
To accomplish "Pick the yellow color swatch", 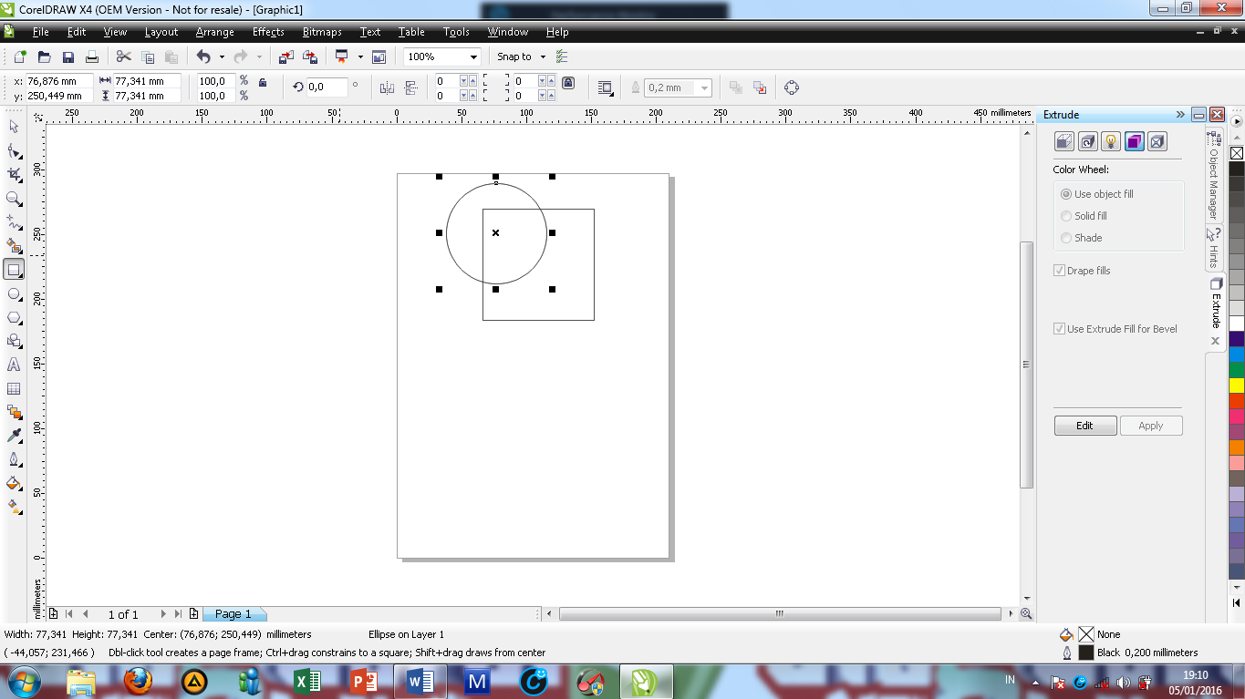I will (x=1237, y=385).
